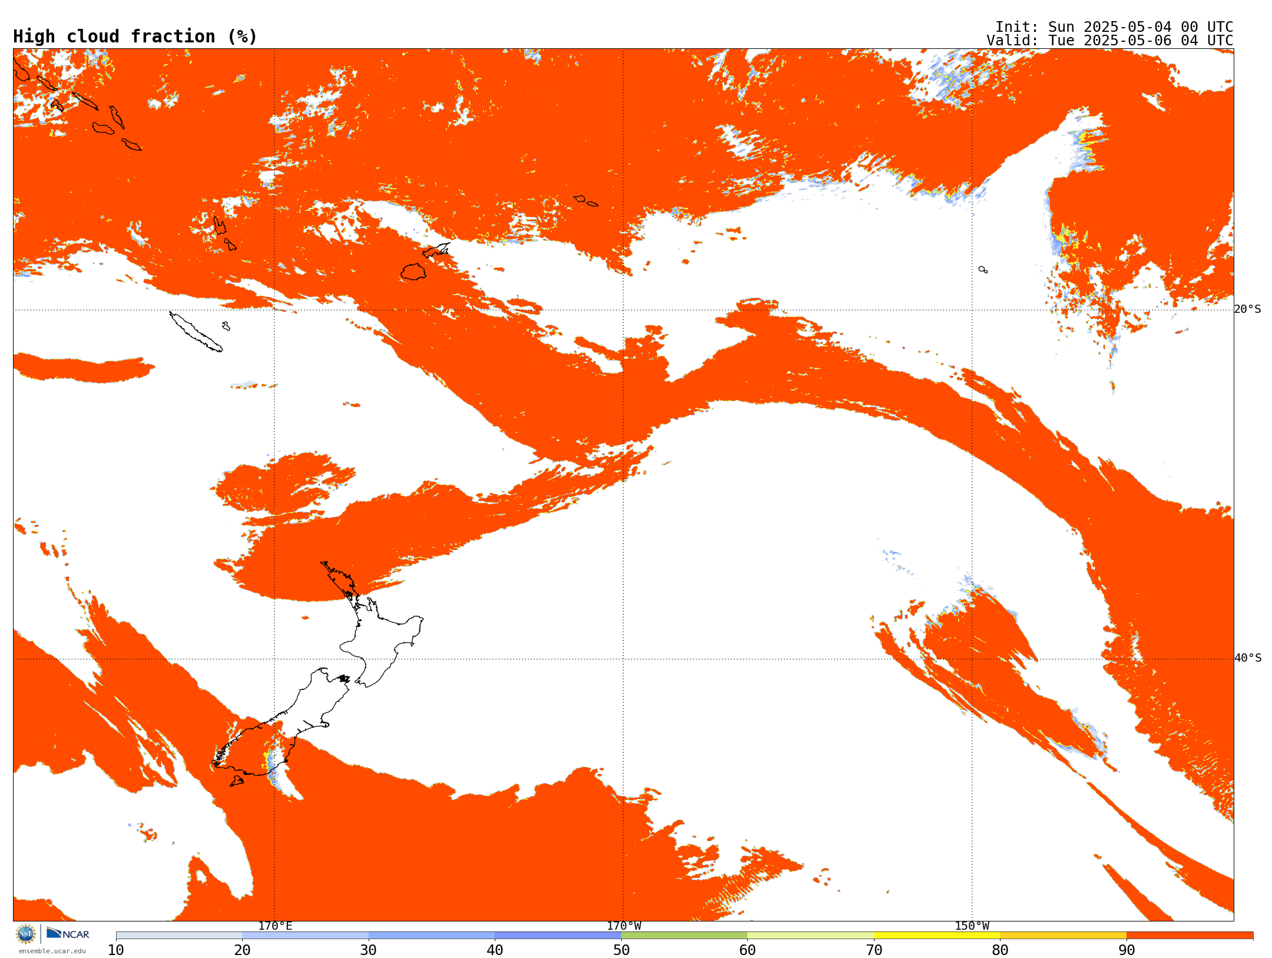Click the 20-30 light blue colorbar segment
The width and height of the screenshot is (1272, 958).
pos(305,936)
